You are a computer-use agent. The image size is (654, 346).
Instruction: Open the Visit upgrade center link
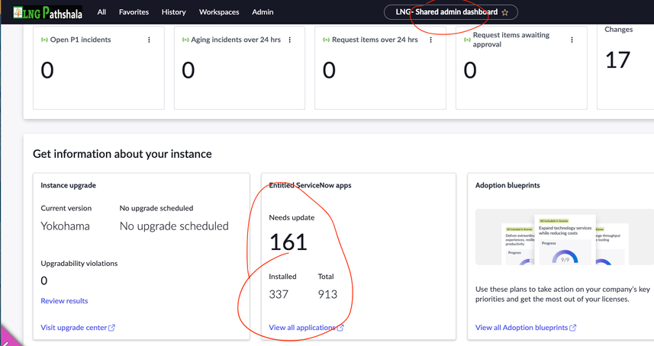coord(73,328)
